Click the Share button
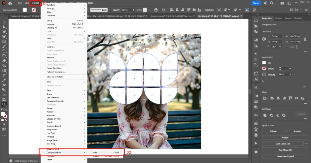 [256, 3]
